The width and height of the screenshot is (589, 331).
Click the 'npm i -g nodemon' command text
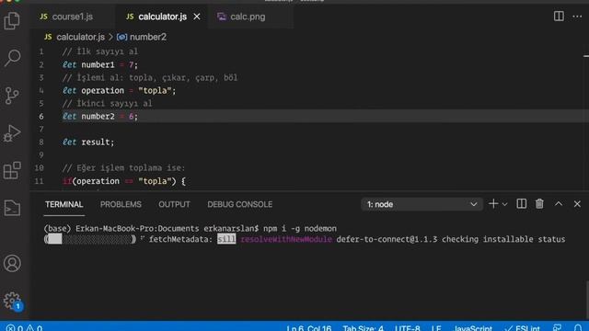(x=300, y=228)
